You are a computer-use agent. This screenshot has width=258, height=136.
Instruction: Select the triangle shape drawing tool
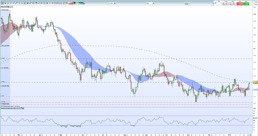pos(61,3)
